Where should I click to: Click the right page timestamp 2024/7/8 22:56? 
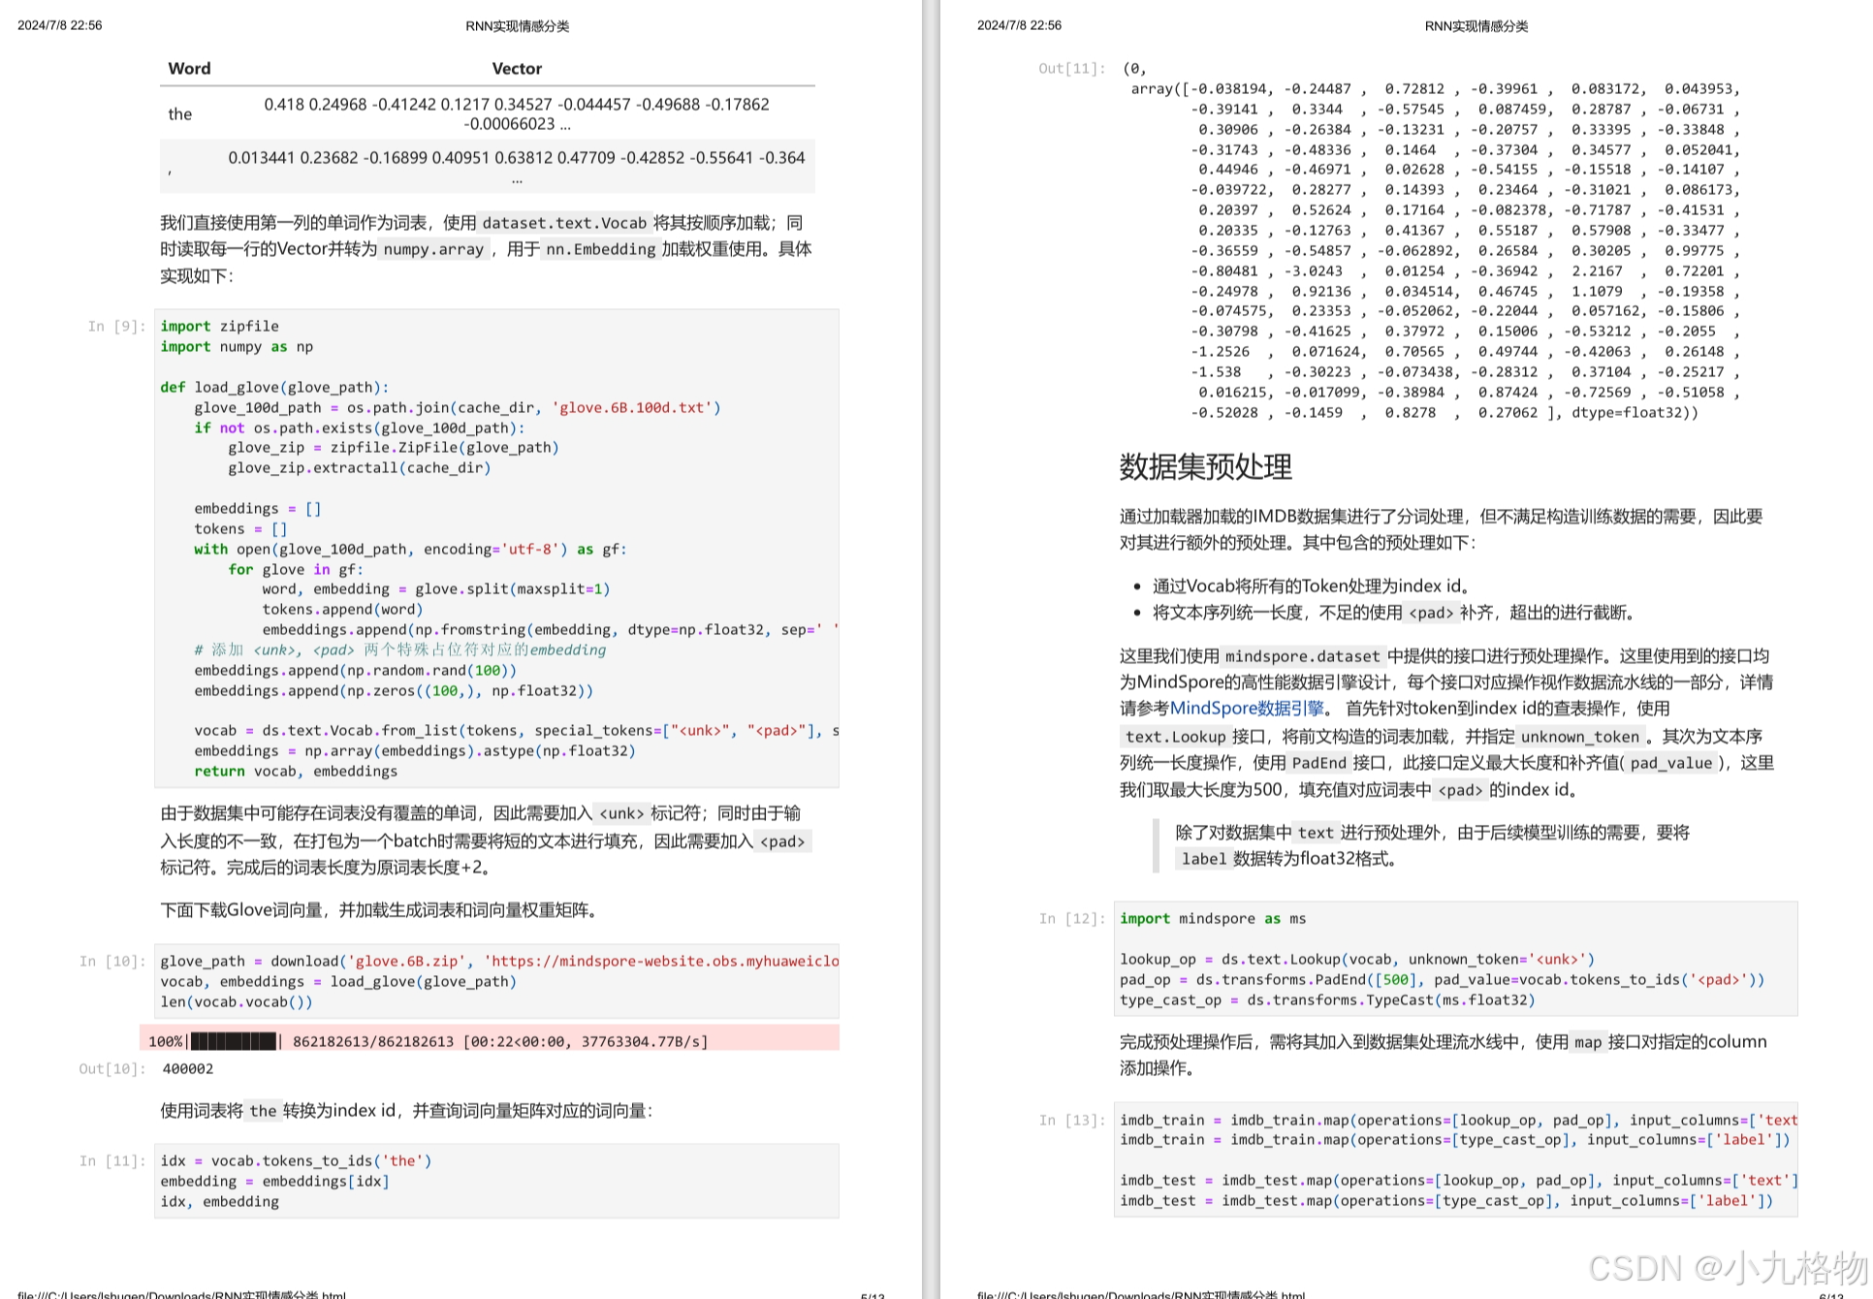[1019, 25]
